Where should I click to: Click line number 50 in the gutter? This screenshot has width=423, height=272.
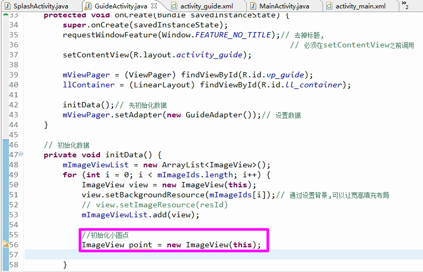(x=14, y=185)
